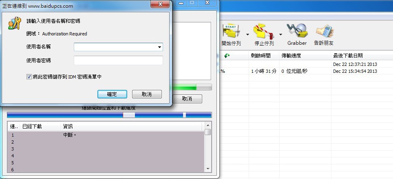The width and height of the screenshot is (393, 179).
Task: Select the Dec 22 15:34:54 2013 row
Action: point(306,71)
